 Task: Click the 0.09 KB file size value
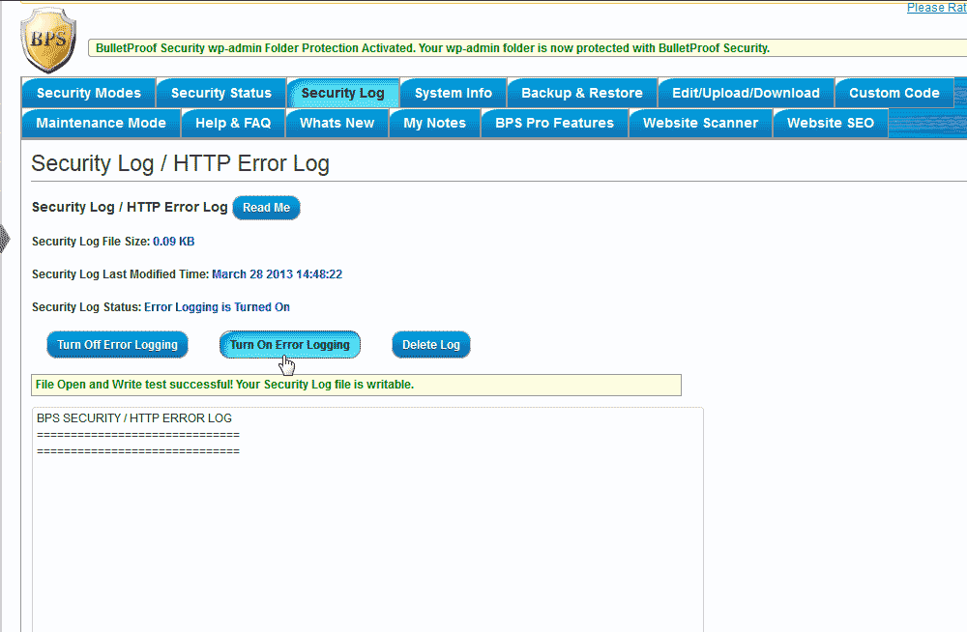(x=174, y=242)
